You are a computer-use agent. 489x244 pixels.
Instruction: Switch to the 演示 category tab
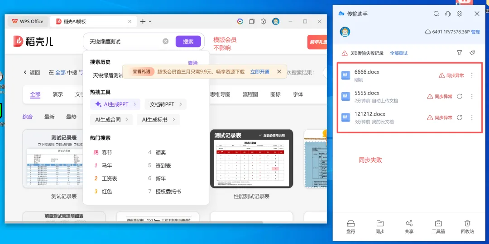tap(58, 94)
